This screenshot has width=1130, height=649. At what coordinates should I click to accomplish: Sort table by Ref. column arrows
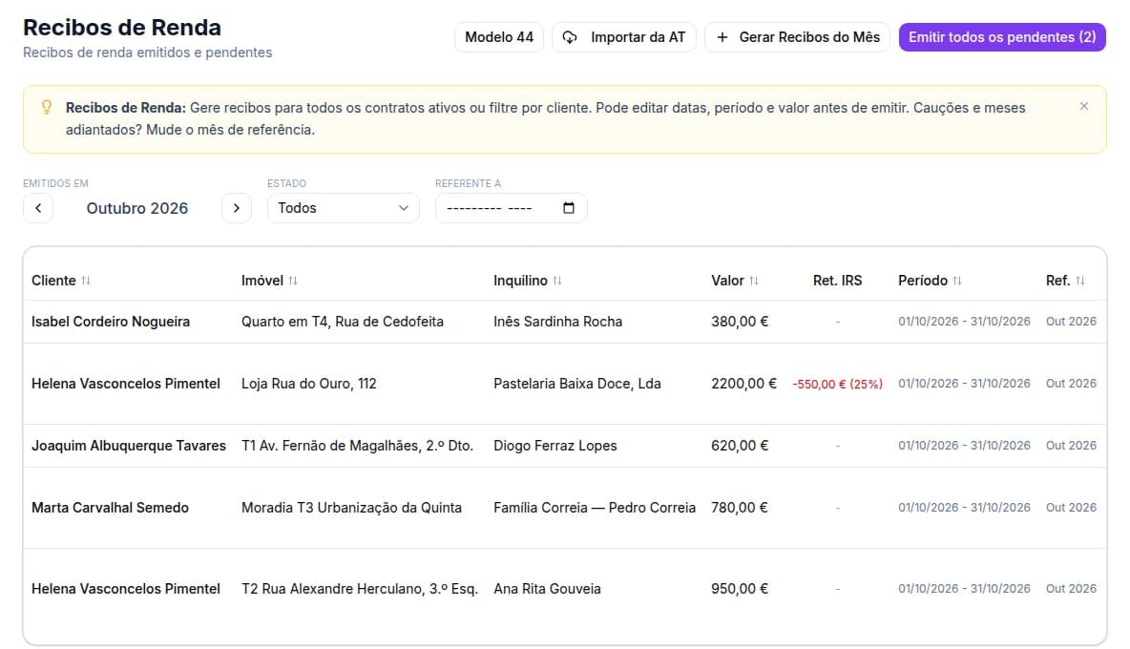(1080, 281)
